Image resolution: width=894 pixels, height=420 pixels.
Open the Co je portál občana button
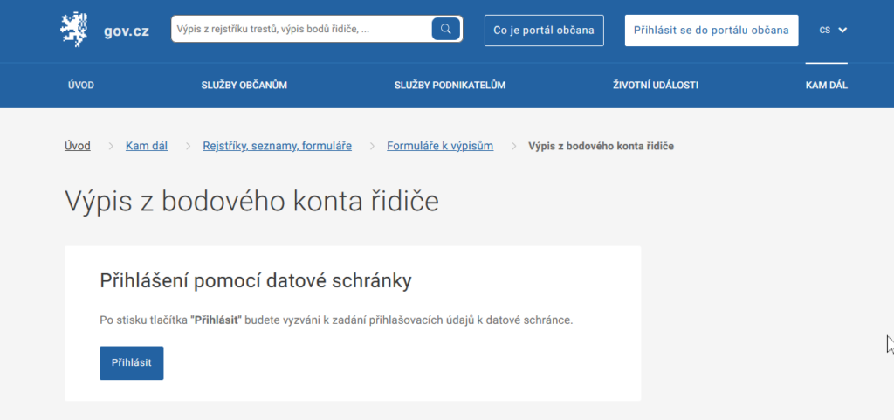[543, 30]
